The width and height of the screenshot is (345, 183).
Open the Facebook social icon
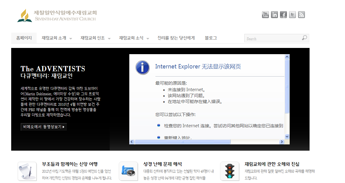283,15
